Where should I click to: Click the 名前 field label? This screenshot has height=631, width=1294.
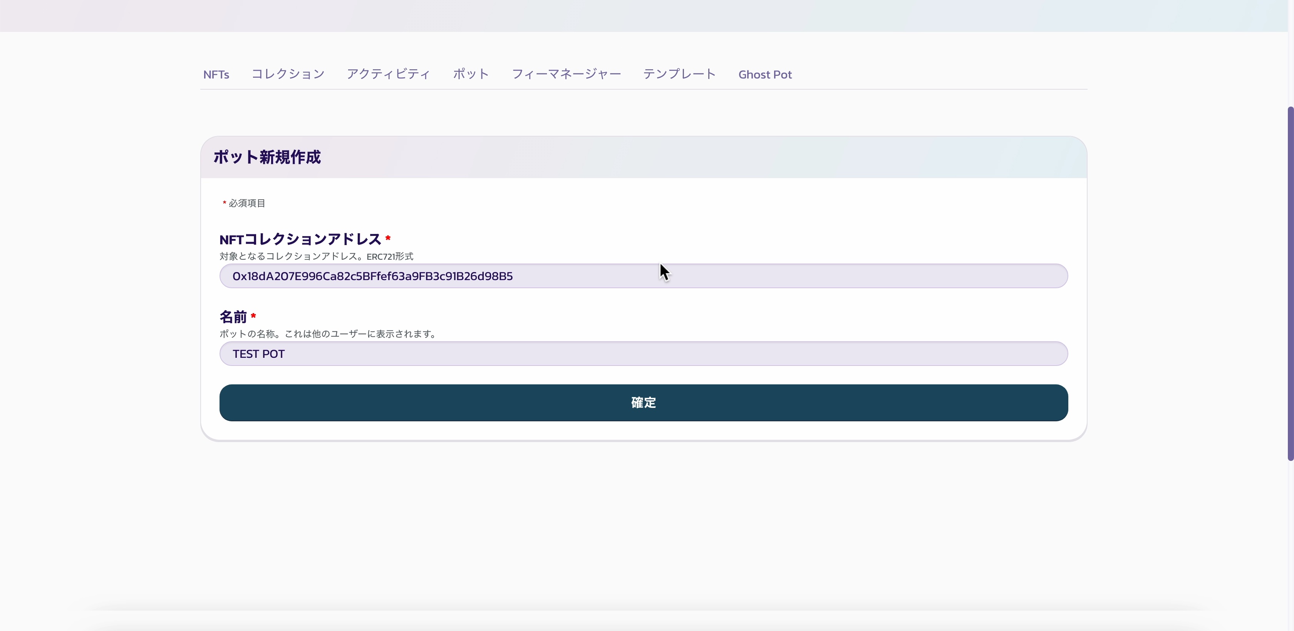point(233,317)
